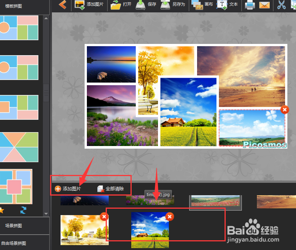
Task: Click the printer icon
Action: [250, 5]
